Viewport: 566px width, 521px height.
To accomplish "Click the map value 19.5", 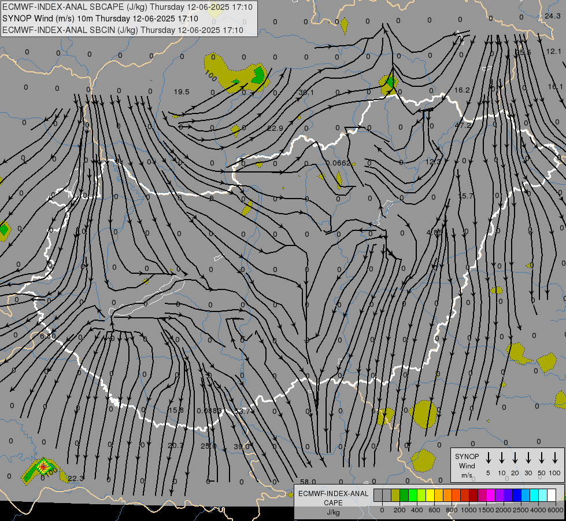I will pos(182,92).
